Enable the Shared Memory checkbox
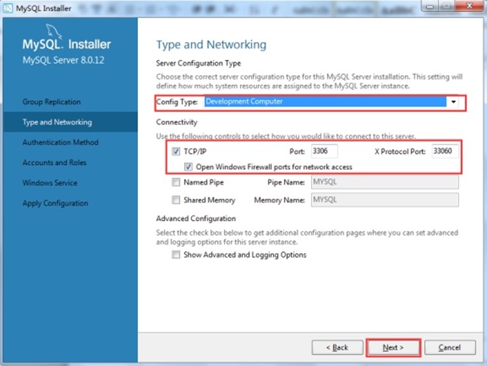Image resolution: width=487 pixels, height=366 pixels. click(176, 200)
